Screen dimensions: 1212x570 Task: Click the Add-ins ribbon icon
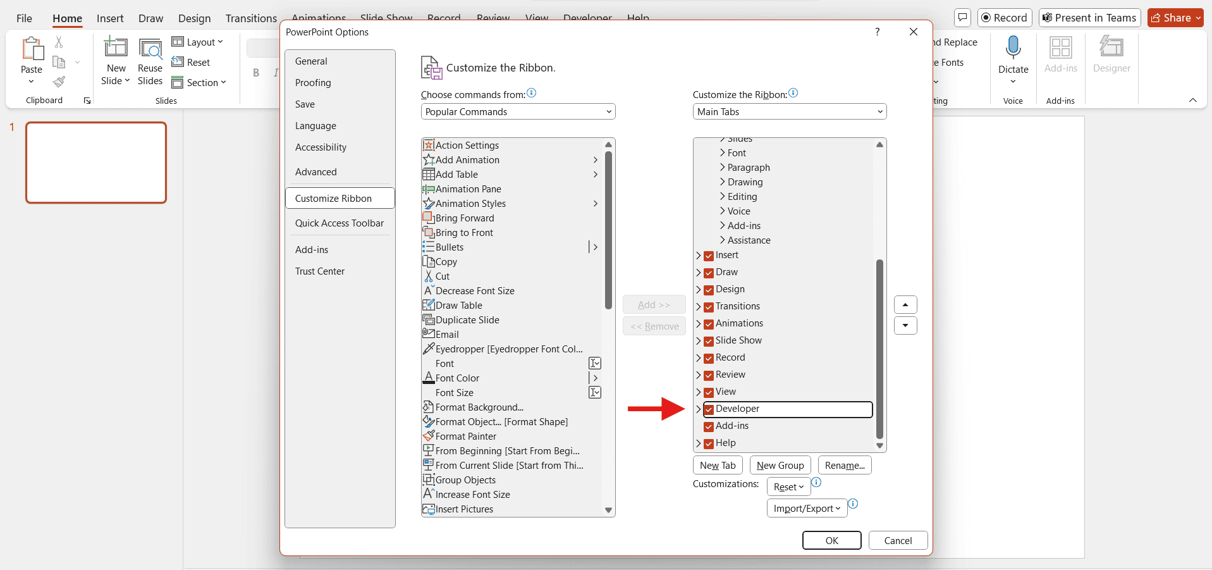1060,47
